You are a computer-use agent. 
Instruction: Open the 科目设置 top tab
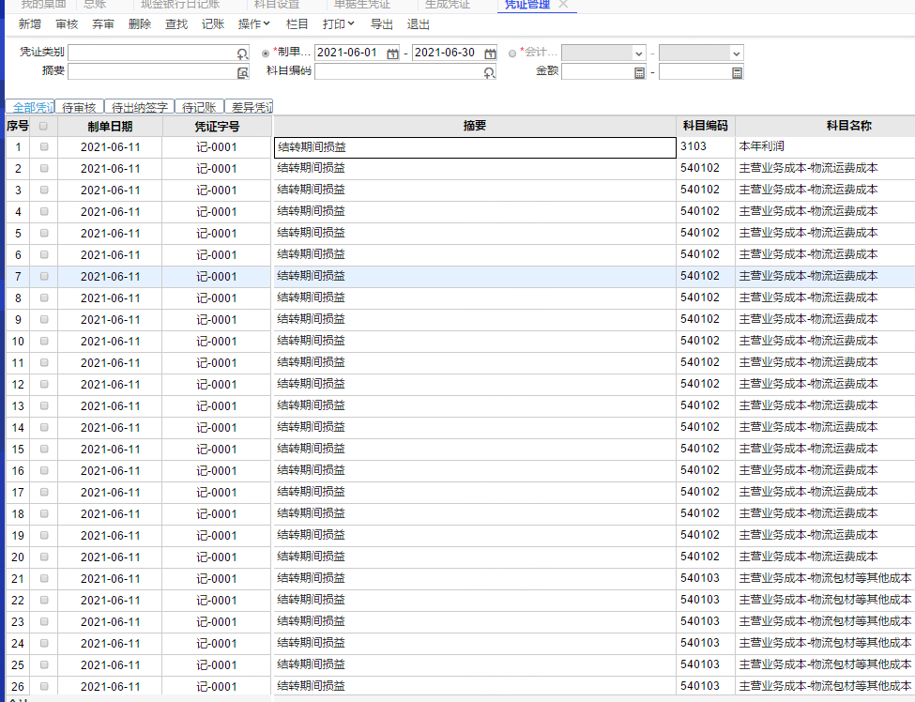pyautogui.click(x=277, y=5)
